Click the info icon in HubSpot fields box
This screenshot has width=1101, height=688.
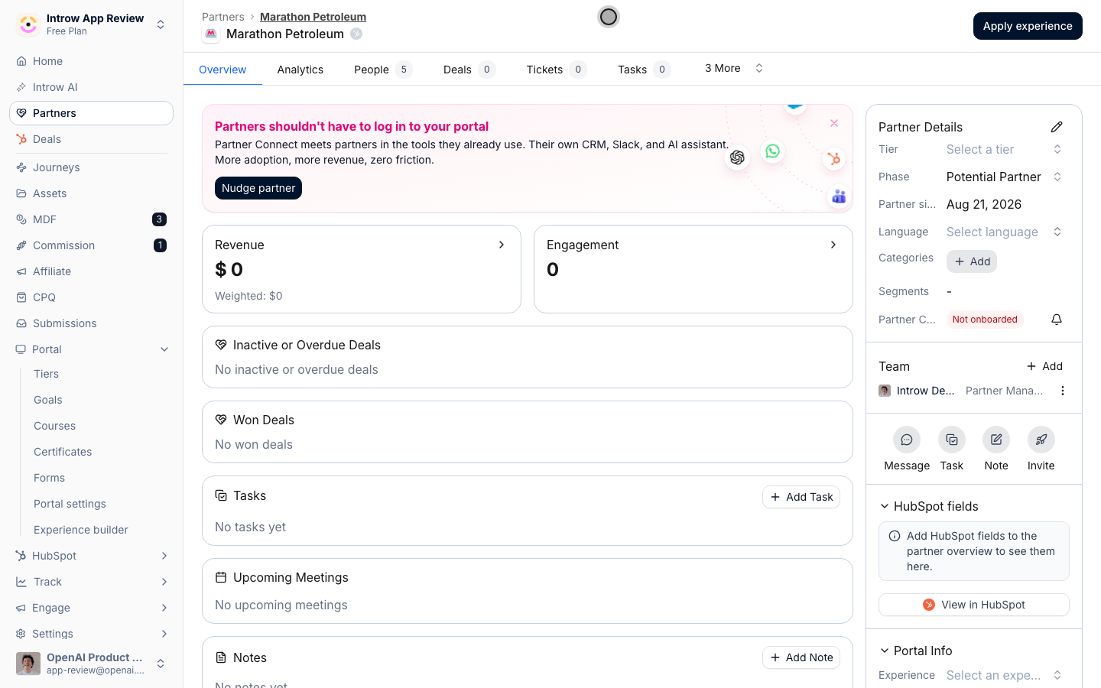tap(895, 536)
